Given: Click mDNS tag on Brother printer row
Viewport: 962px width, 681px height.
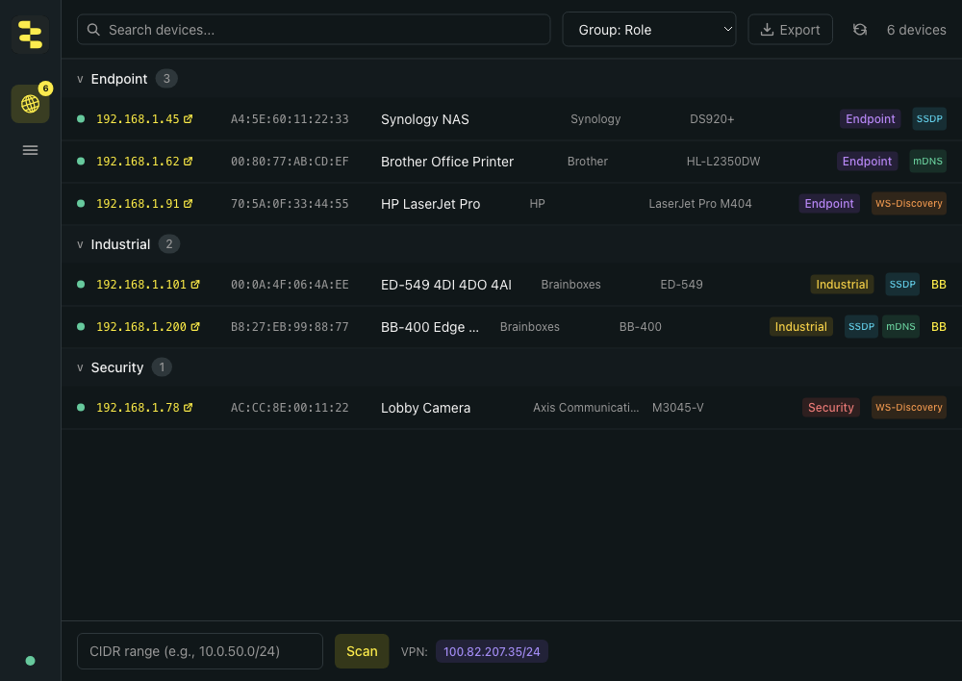Looking at the screenshot, I should [x=927, y=162].
